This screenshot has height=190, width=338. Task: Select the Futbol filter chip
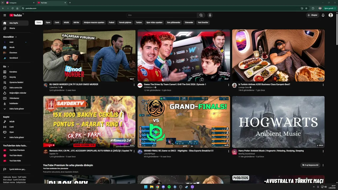(x=112, y=22)
